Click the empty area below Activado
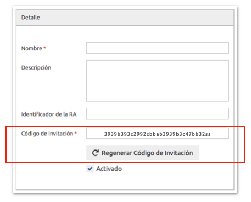The width and height of the screenshot is (251, 202). 125,181
